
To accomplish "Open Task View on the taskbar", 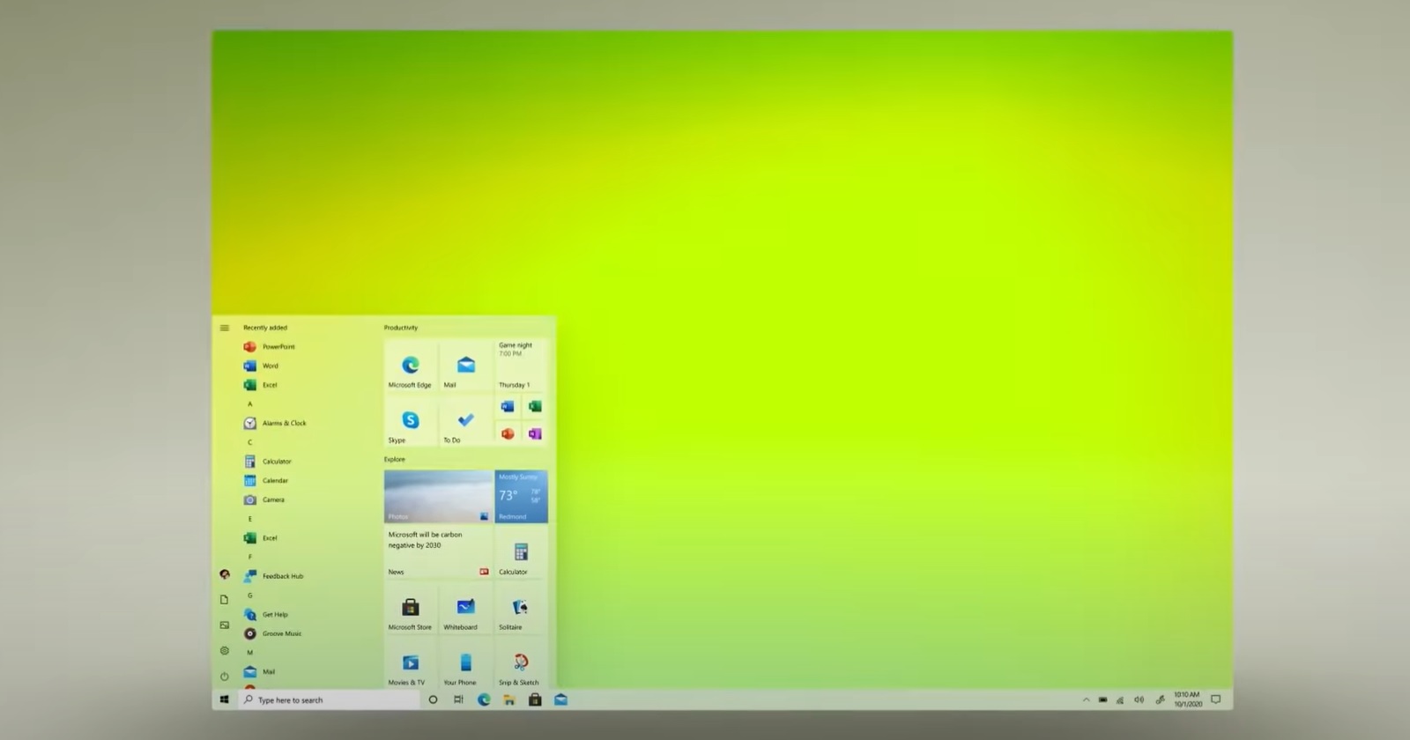I will (458, 699).
